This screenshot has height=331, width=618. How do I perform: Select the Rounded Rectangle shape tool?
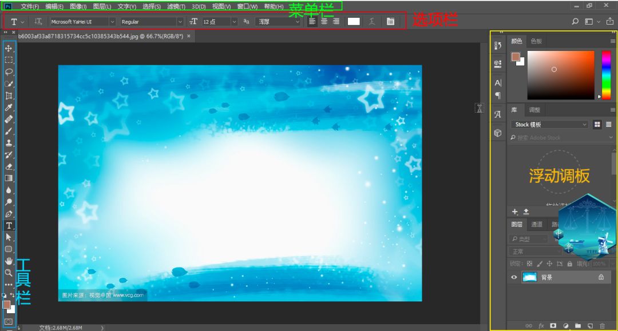[x=9, y=249]
